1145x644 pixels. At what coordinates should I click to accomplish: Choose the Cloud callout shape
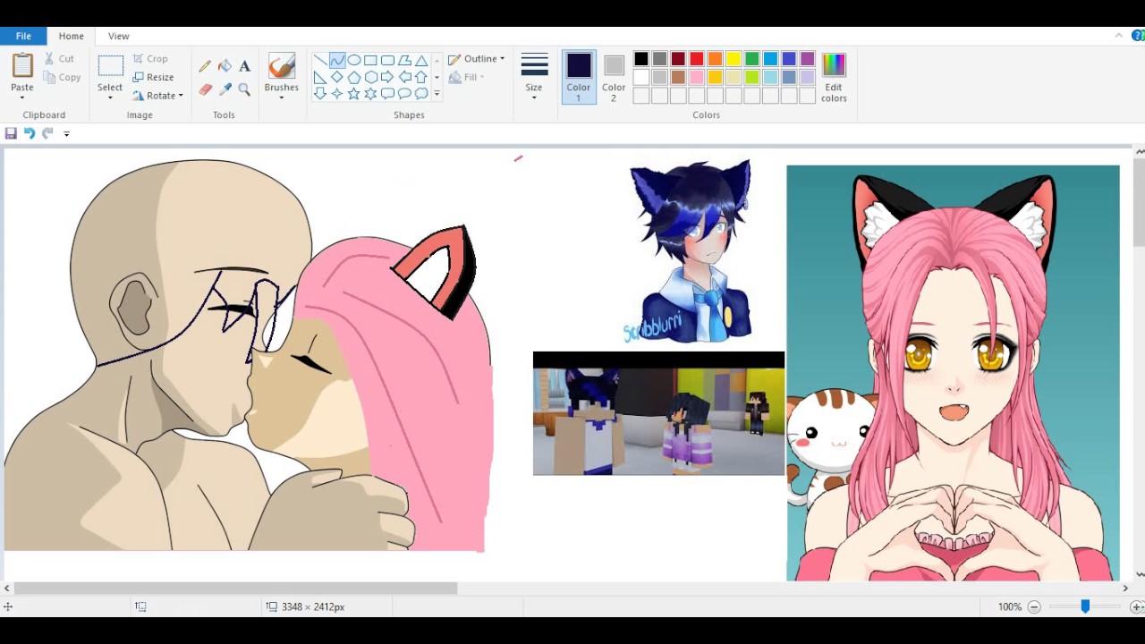421,93
